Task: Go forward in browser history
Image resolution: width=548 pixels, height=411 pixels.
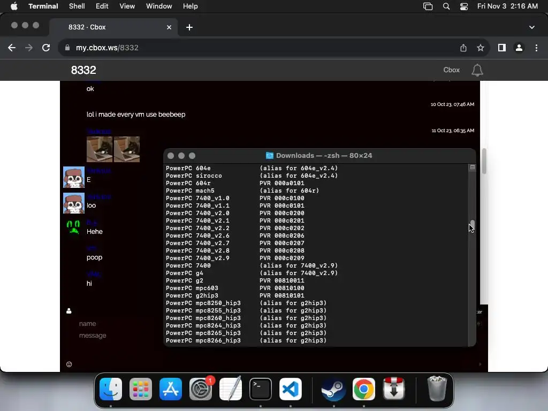Action: tap(29, 48)
